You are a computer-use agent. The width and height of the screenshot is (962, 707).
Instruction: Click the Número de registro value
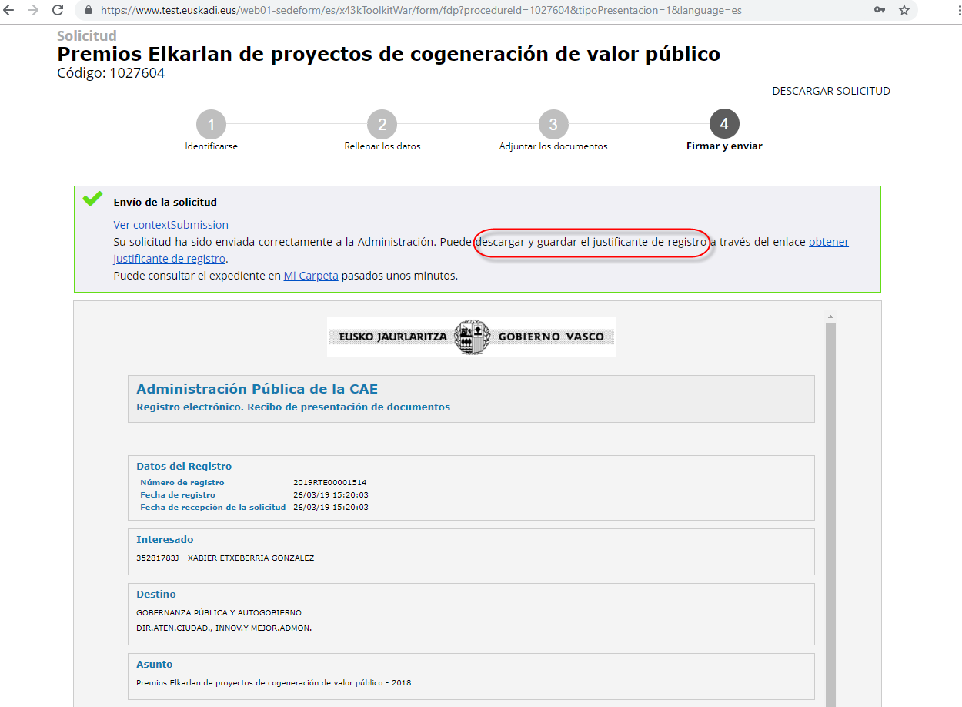[329, 483]
